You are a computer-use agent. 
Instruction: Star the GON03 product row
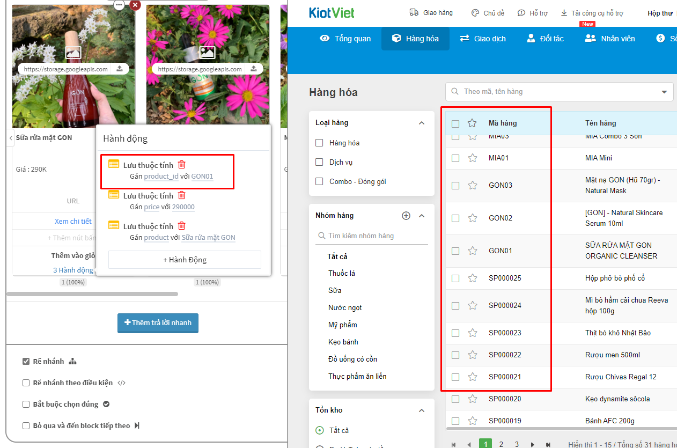pos(472,185)
